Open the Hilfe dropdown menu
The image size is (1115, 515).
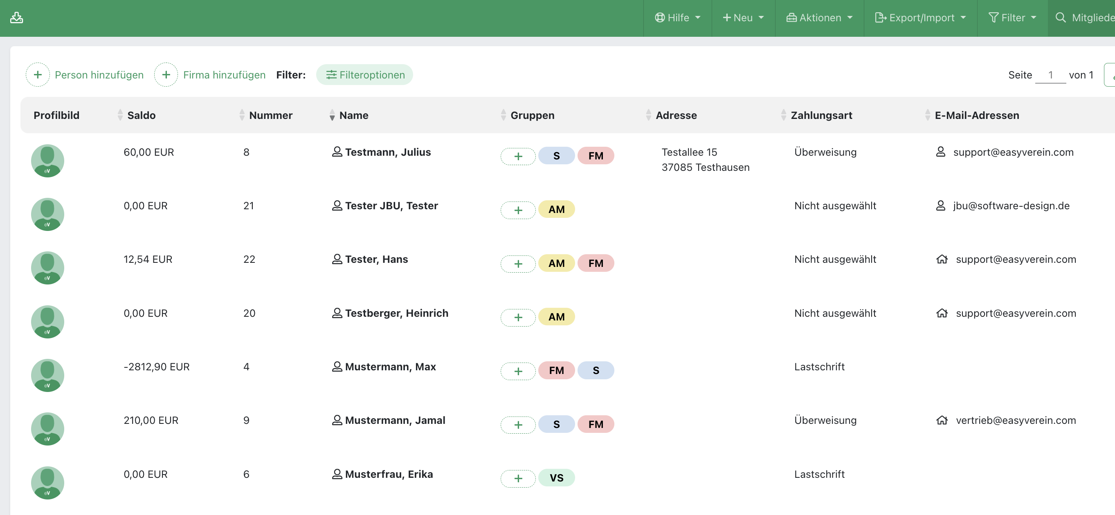(677, 18)
